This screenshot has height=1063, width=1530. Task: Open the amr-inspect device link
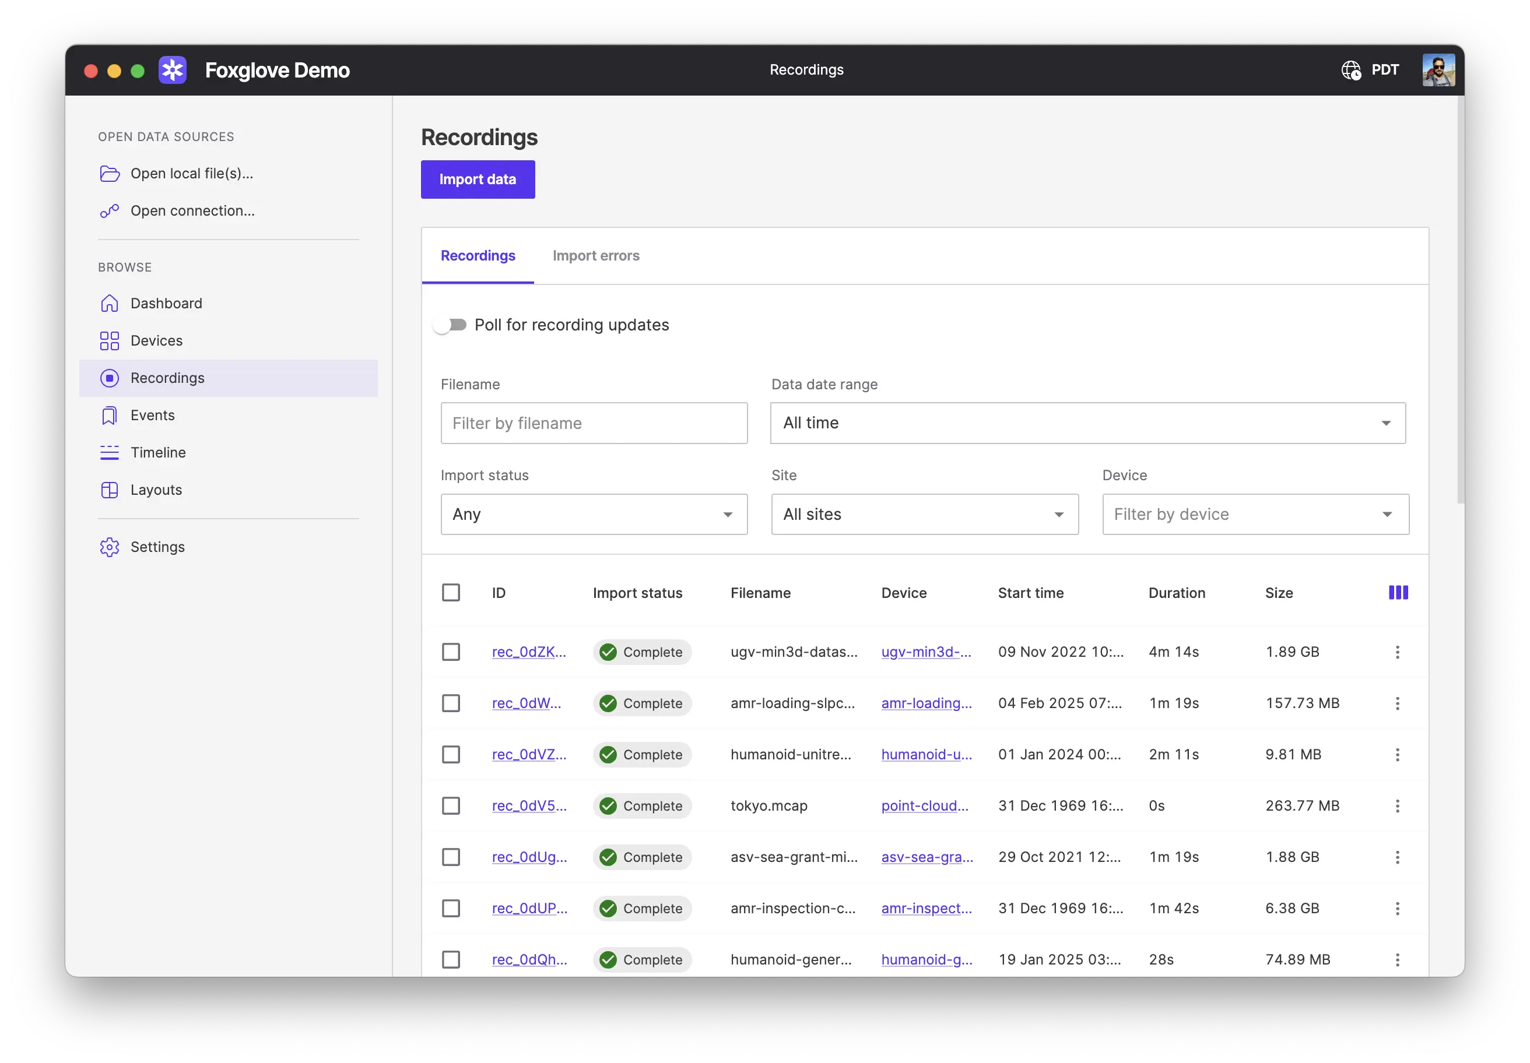[927, 908]
